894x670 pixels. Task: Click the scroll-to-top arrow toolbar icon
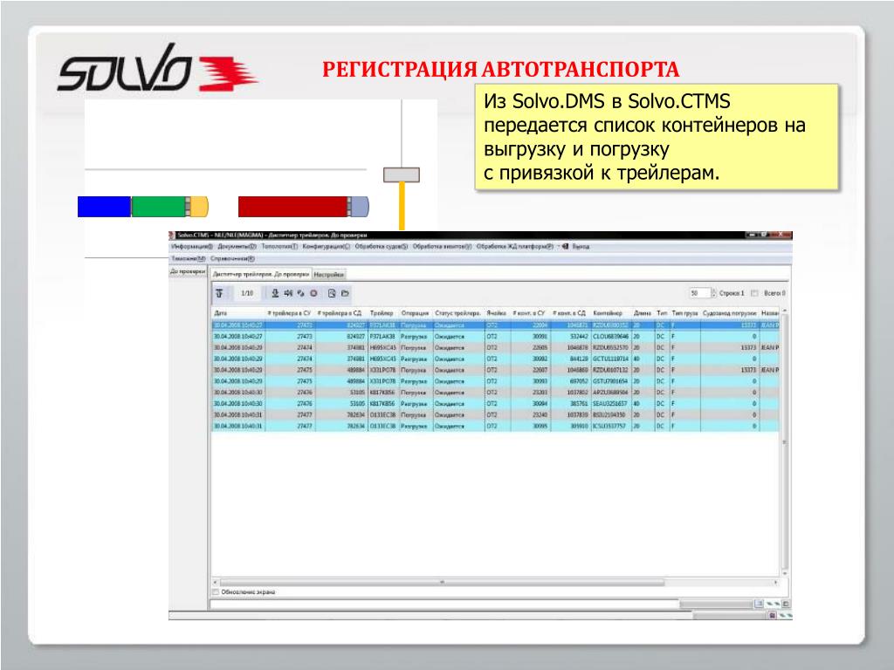(x=219, y=293)
